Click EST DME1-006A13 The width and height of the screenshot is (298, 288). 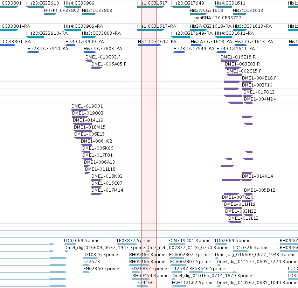tap(87, 166)
